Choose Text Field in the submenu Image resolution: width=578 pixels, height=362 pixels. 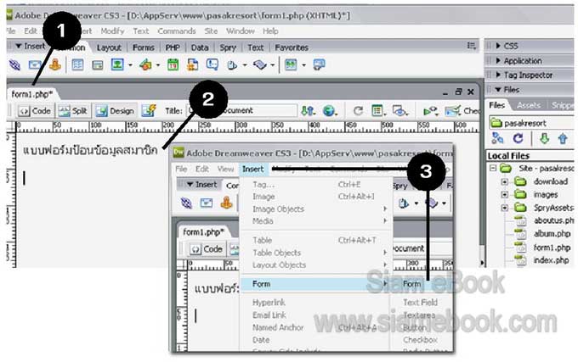[422, 302]
